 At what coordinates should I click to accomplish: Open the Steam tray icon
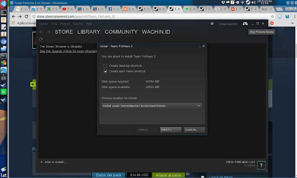pyautogui.click(x=248, y=2)
